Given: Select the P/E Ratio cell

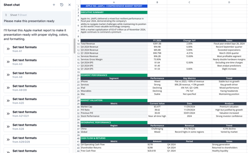Looking at the screenshot, I should [x=114, y=110].
